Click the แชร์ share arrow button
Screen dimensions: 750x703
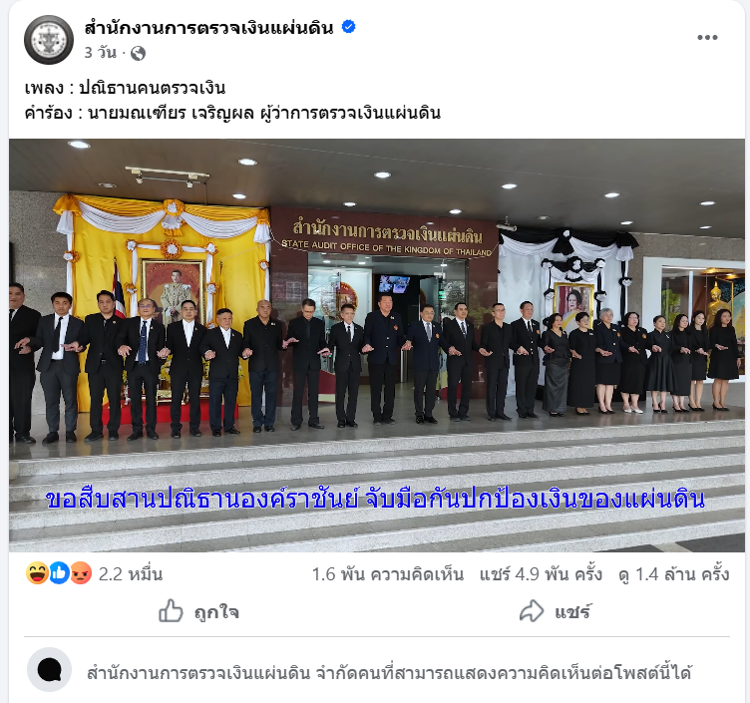pos(556,611)
